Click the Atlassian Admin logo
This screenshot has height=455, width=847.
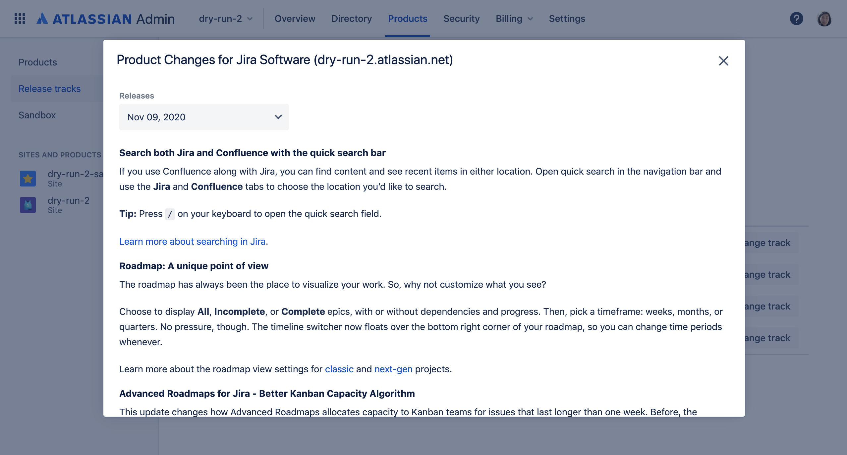pyautogui.click(x=106, y=19)
